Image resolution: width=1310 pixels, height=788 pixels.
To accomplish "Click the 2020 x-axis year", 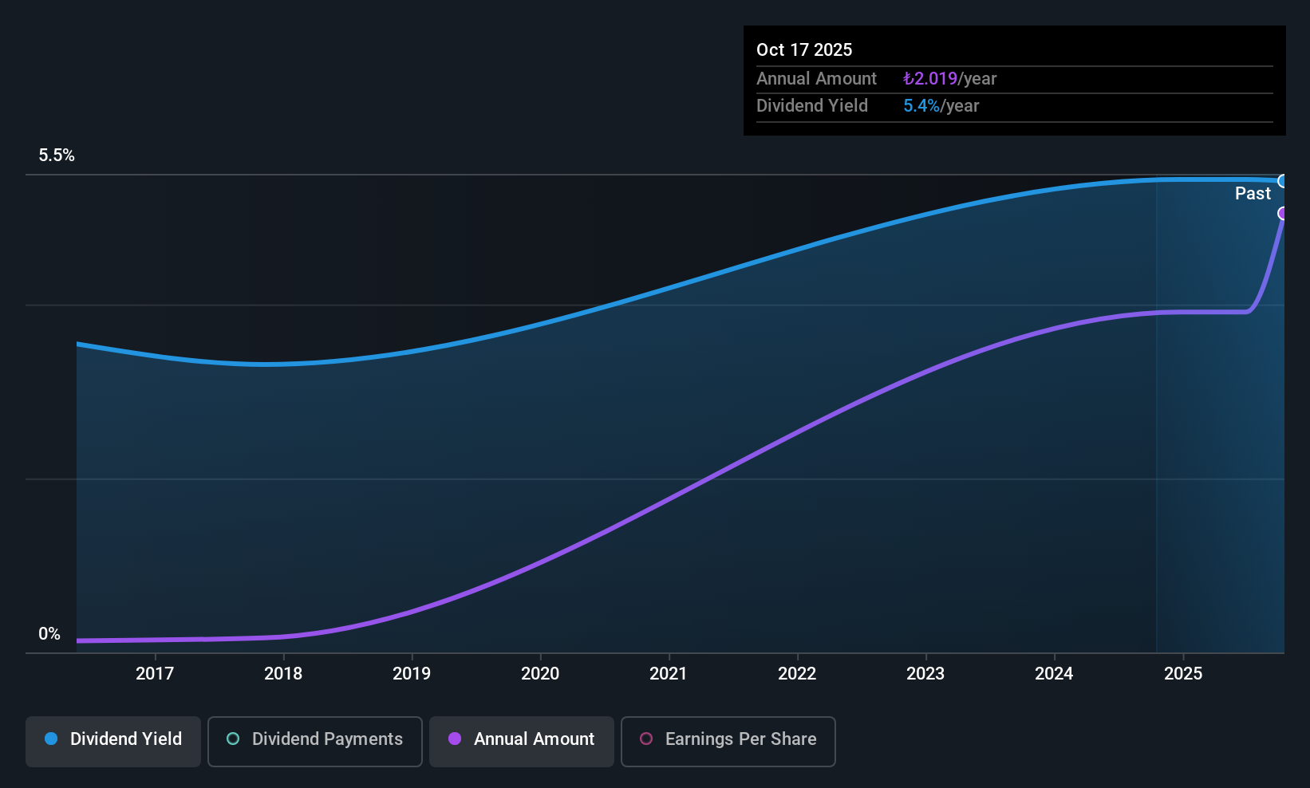I will coord(540,674).
